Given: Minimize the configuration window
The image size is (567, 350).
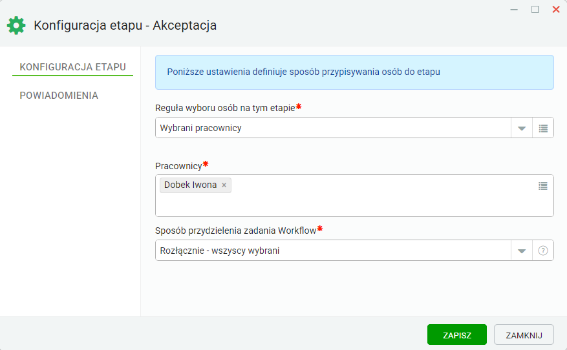Looking at the screenshot, I should [x=514, y=10].
